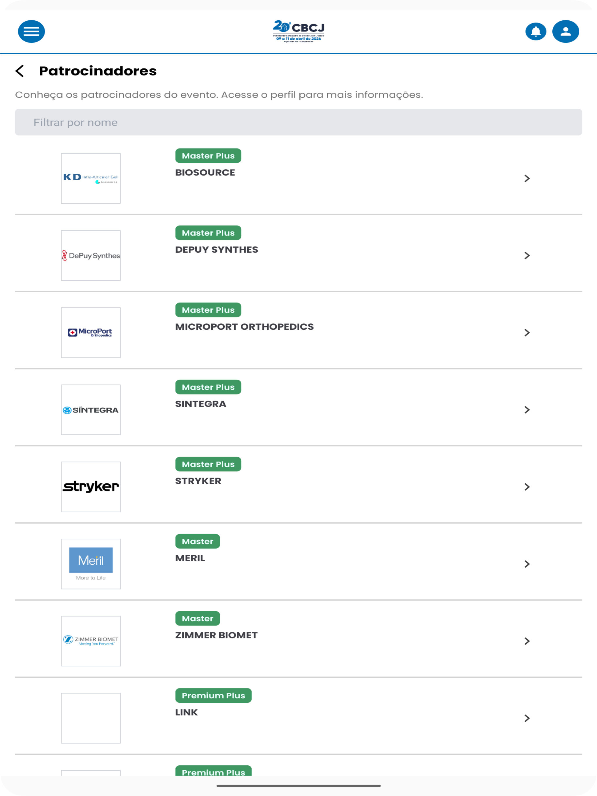Expand LINK row chevron

(x=527, y=718)
